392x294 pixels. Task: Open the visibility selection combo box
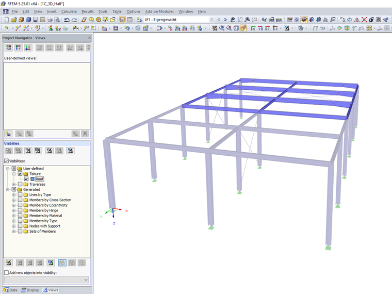(46, 280)
